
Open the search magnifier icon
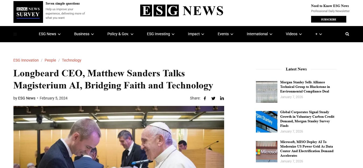coord(347,34)
